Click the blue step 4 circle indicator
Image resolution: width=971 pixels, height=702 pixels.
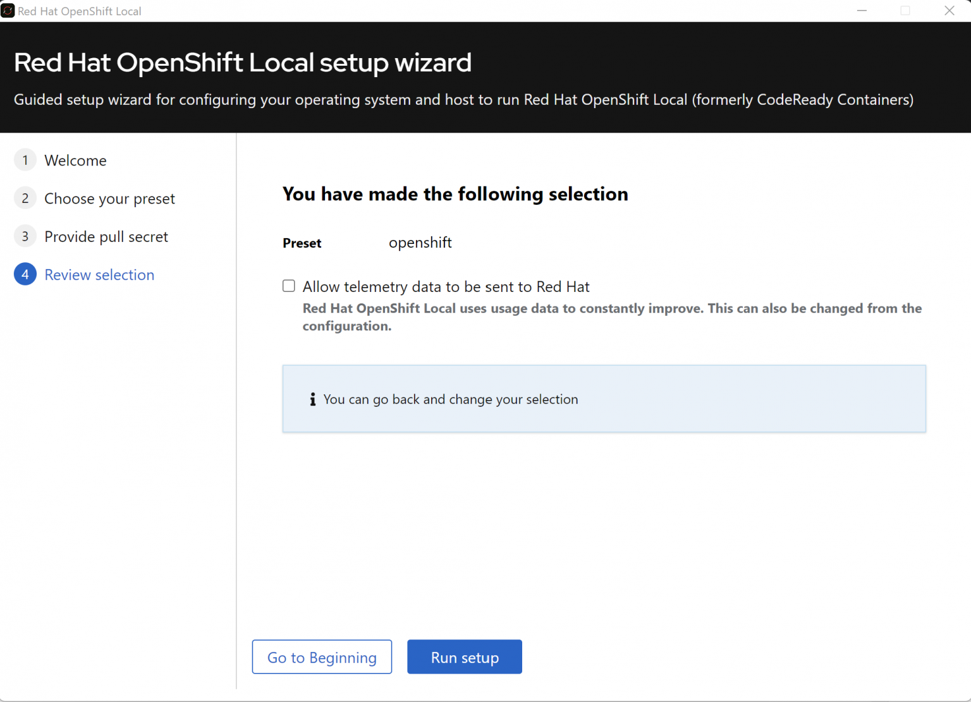pos(25,274)
